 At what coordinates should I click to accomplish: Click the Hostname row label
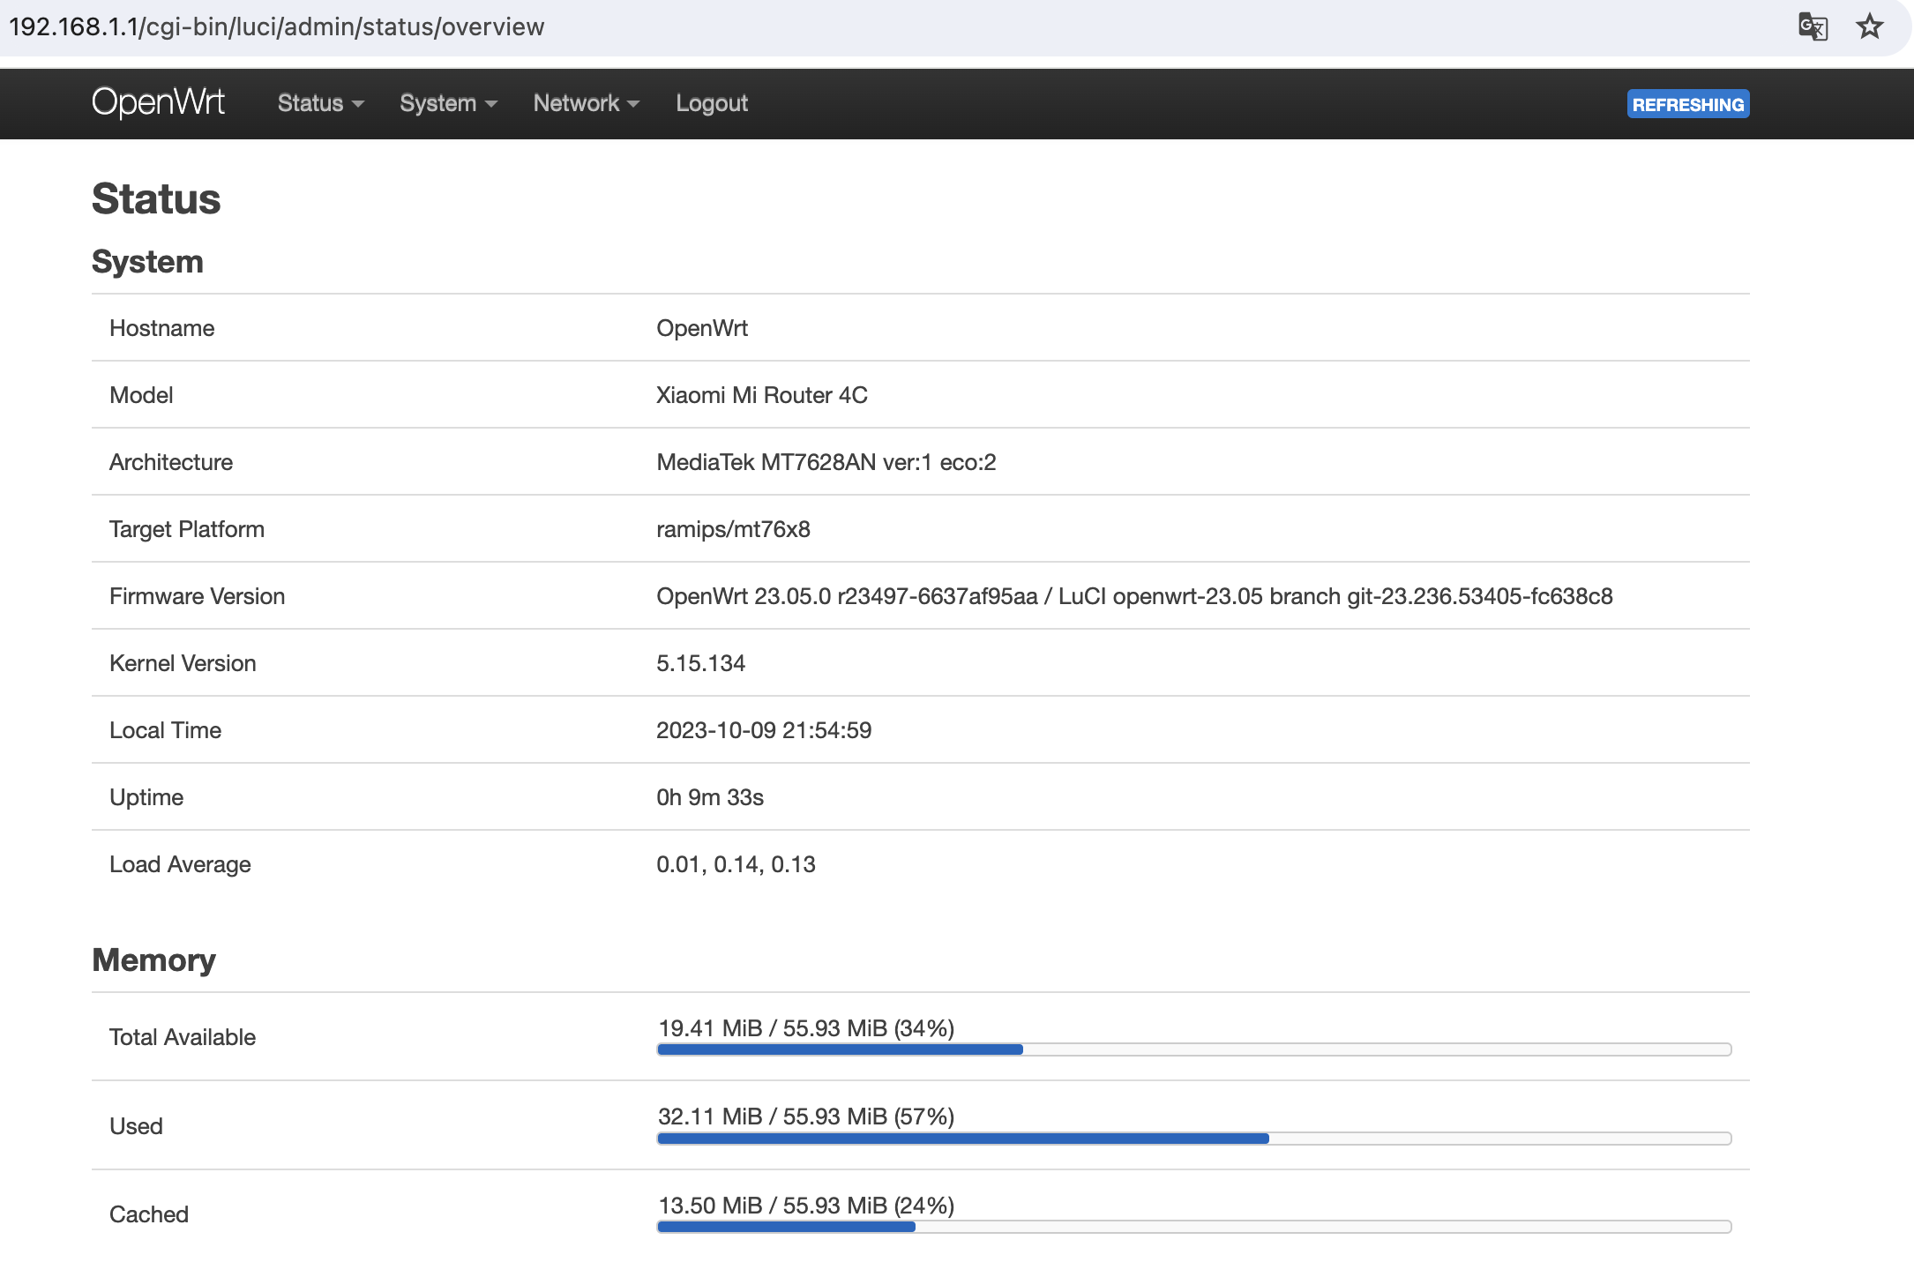click(x=162, y=328)
